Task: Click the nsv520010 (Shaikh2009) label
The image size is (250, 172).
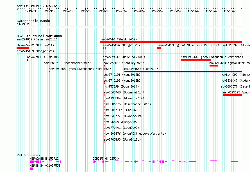Action: pos(118,39)
